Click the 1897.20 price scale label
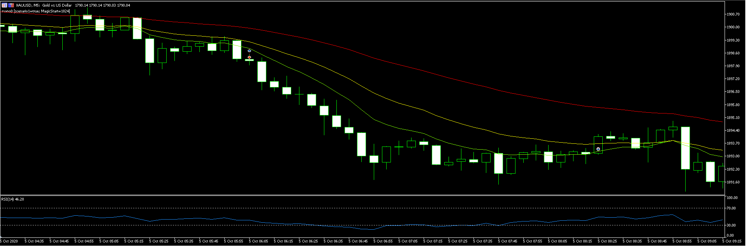 click(x=733, y=79)
